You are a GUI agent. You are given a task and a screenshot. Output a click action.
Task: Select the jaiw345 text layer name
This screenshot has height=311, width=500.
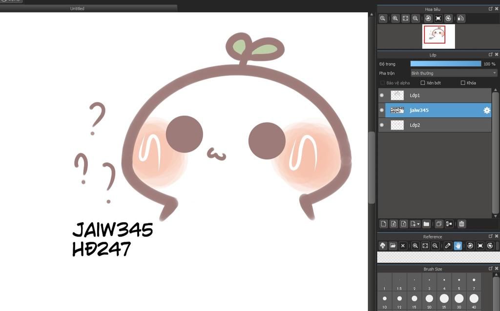pyautogui.click(x=419, y=110)
